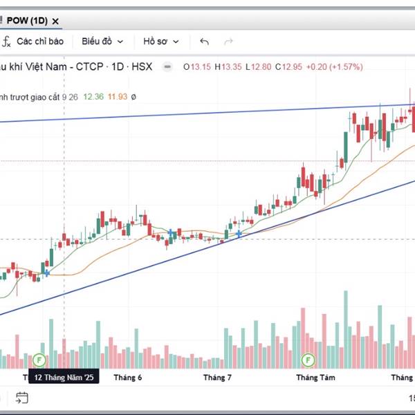Close the POW (1D) tab

(x=56, y=21)
